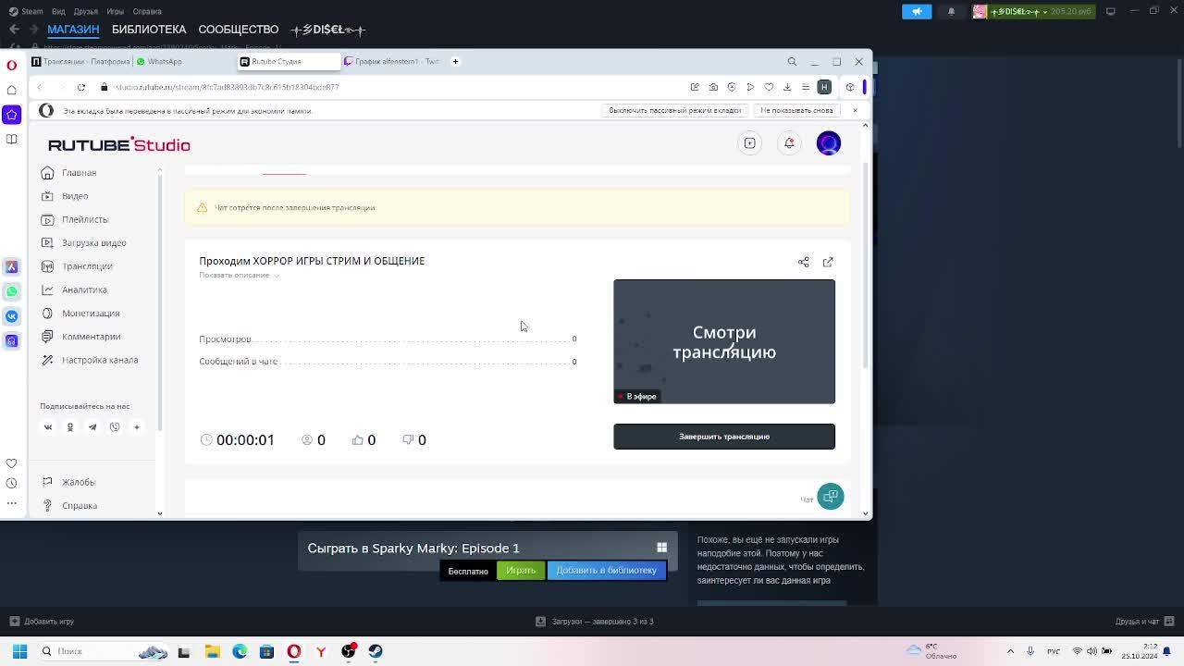Click Добавить в библиотеку in Steam
This screenshot has width=1184, height=666.
click(607, 571)
